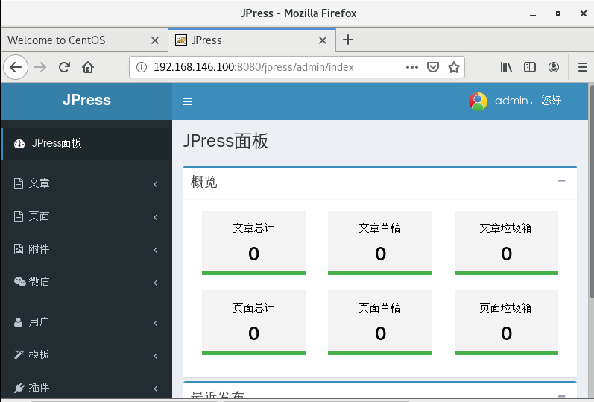This screenshot has width=594, height=402.
Task: Switch to the Welcome to CentOS tab
Action: pyautogui.click(x=84, y=40)
